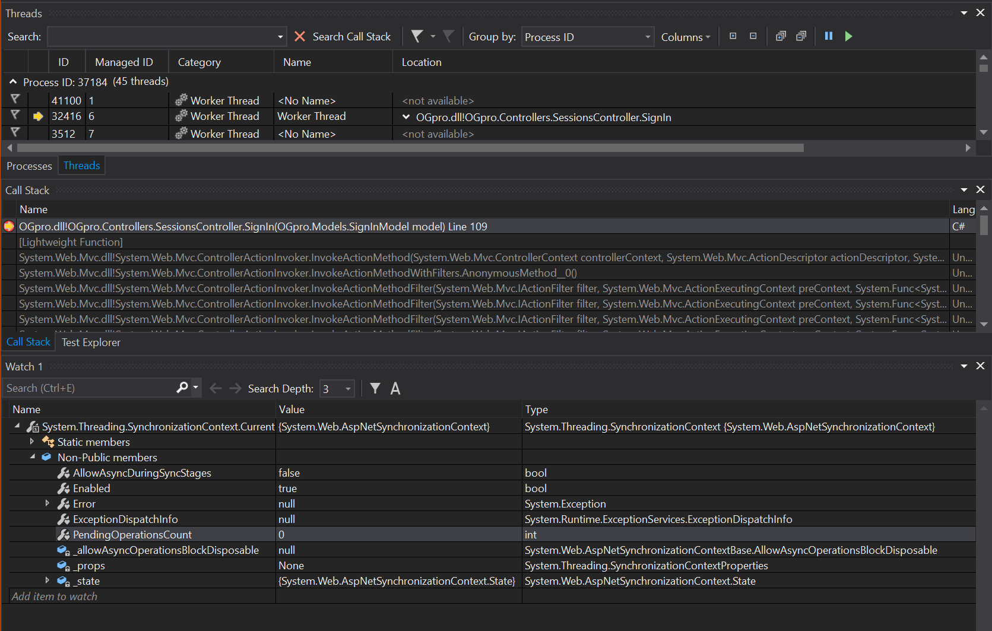Click the yellow current-thread arrow for thread 32416
The height and width of the screenshot is (631, 992).
tap(38, 116)
